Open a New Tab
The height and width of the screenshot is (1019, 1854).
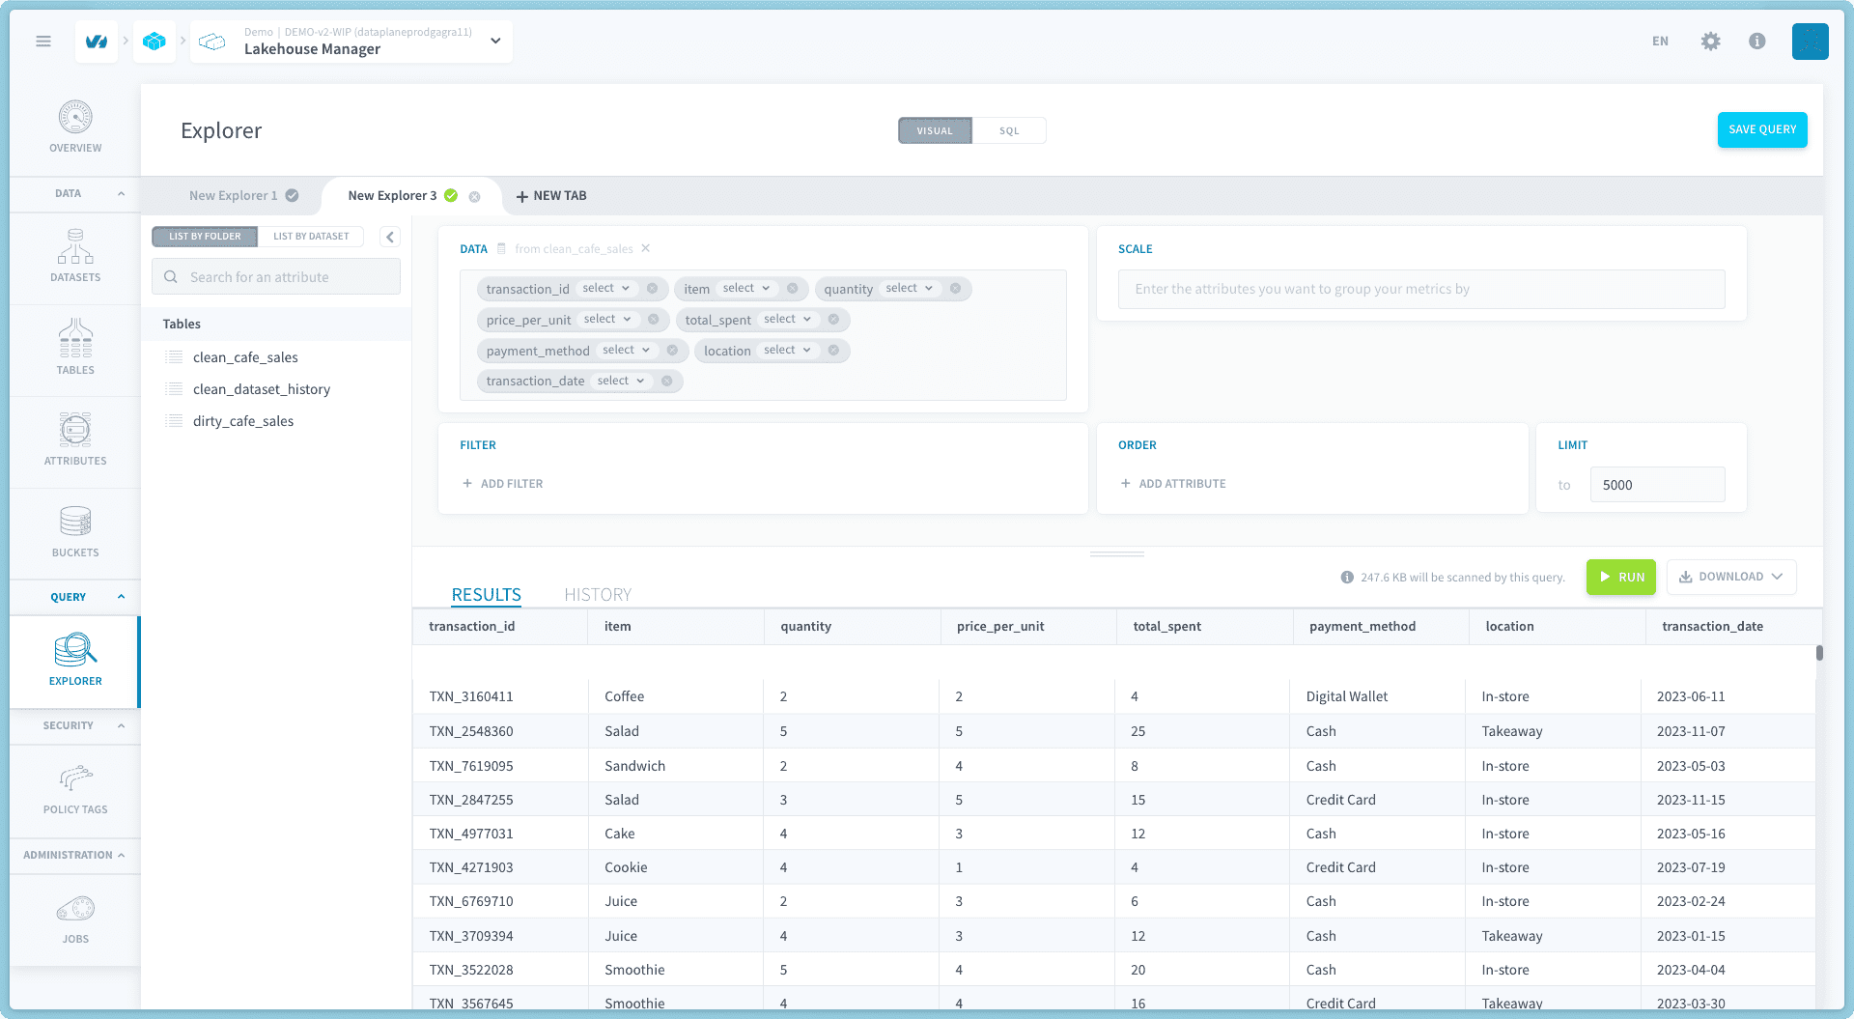551,196
